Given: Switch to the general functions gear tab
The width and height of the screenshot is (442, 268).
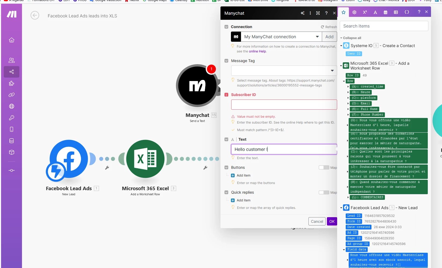Looking at the screenshot, I should (354, 12).
